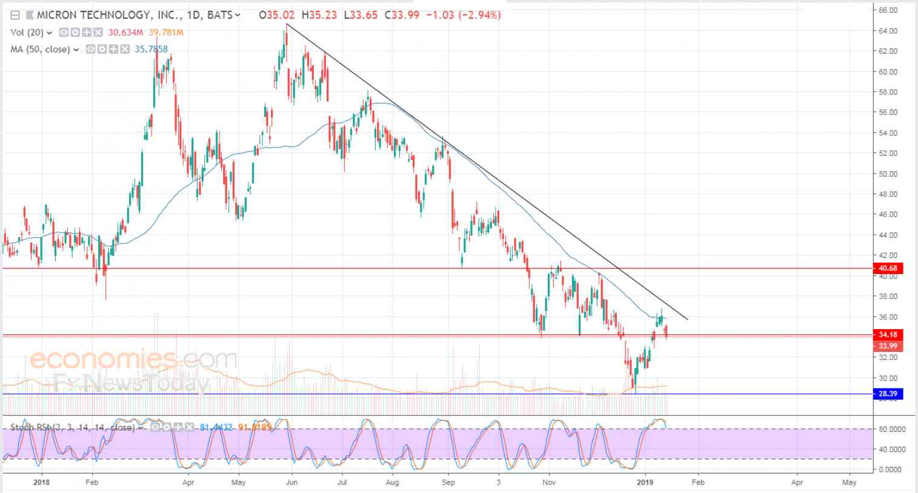Open settings gear for MA (50, close)
This screenshot has height=493, width=918.
102,50
